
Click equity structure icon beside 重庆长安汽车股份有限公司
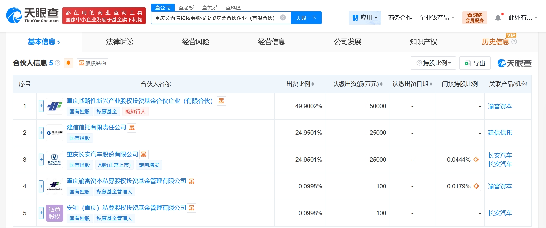pyautogui.click(x=144, y=155)
